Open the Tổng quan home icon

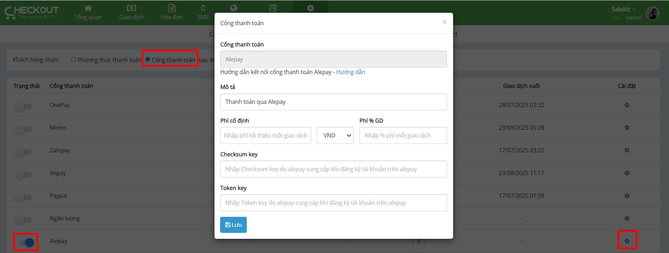point(88,8)
